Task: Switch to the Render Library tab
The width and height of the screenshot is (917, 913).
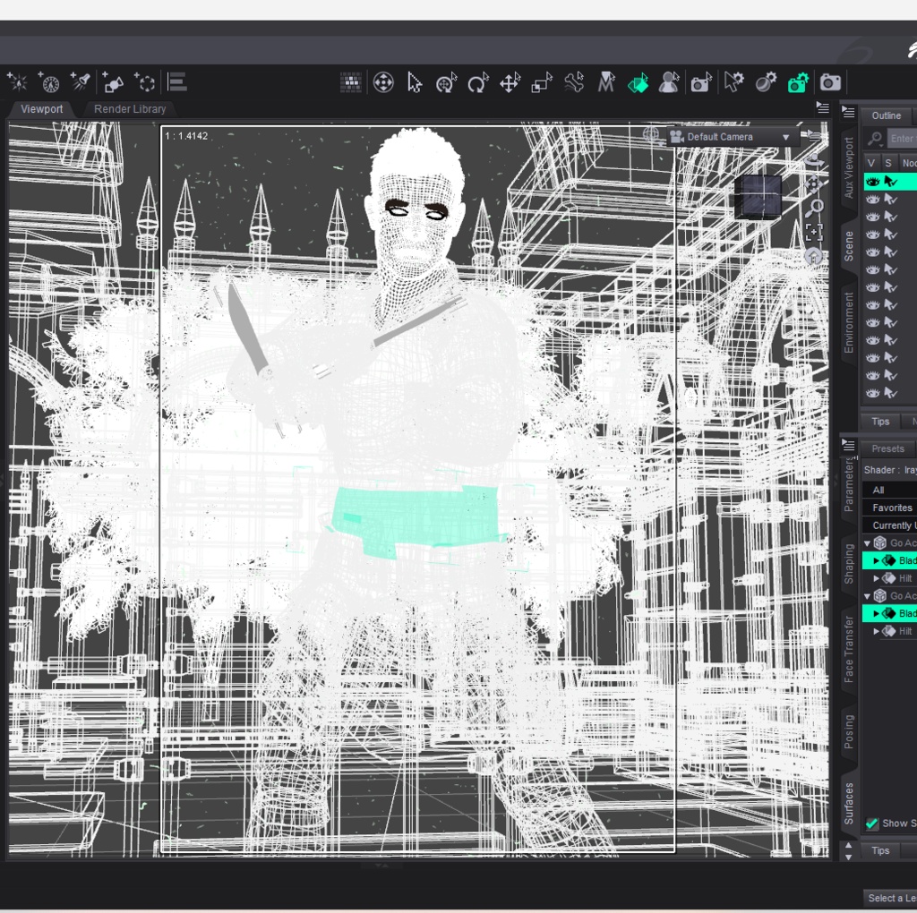Action: click(x=130, y=108)
